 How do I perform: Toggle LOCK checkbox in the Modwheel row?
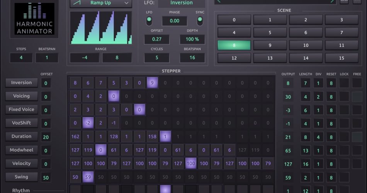(x=344, y=151)
